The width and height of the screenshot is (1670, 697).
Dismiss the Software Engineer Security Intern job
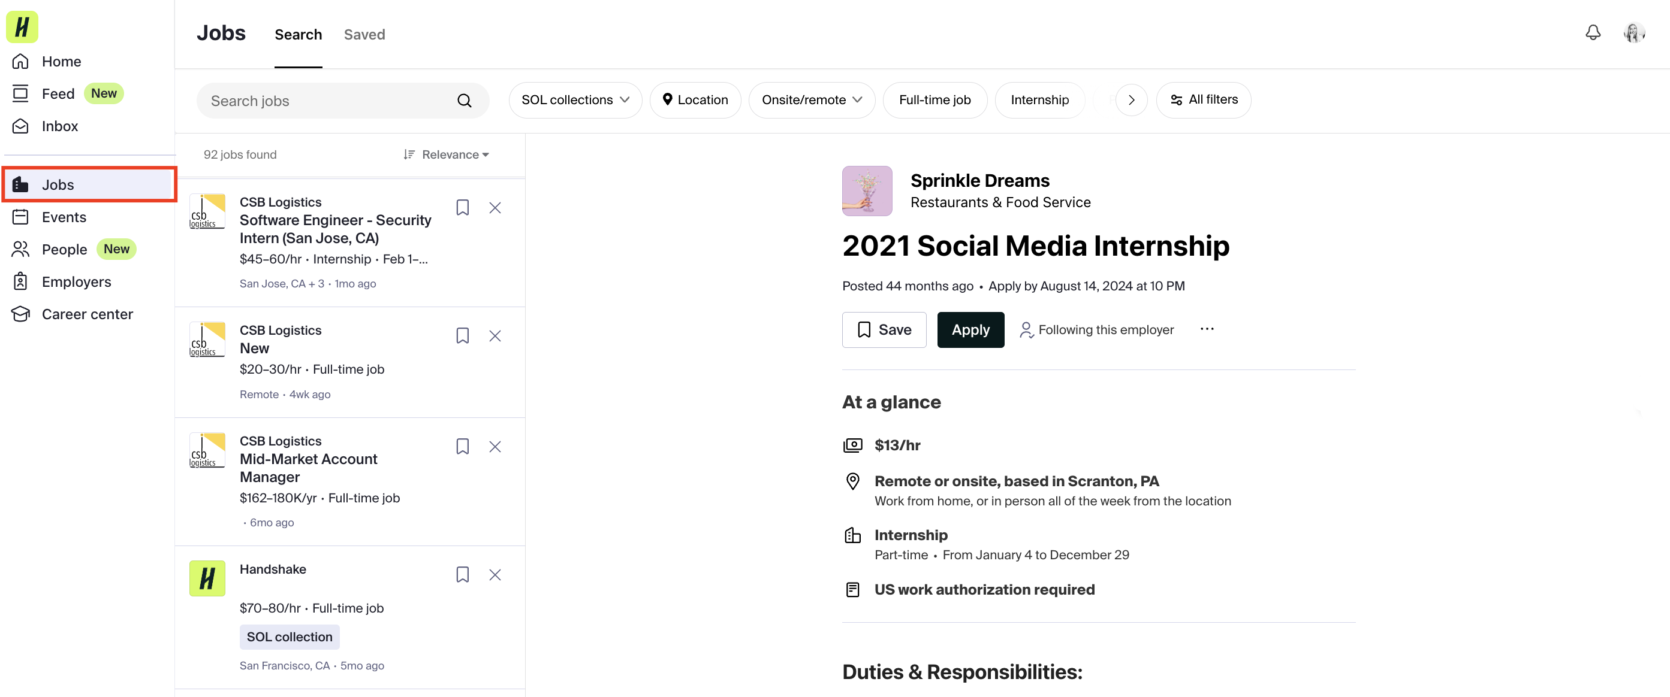tap(495, 207)
